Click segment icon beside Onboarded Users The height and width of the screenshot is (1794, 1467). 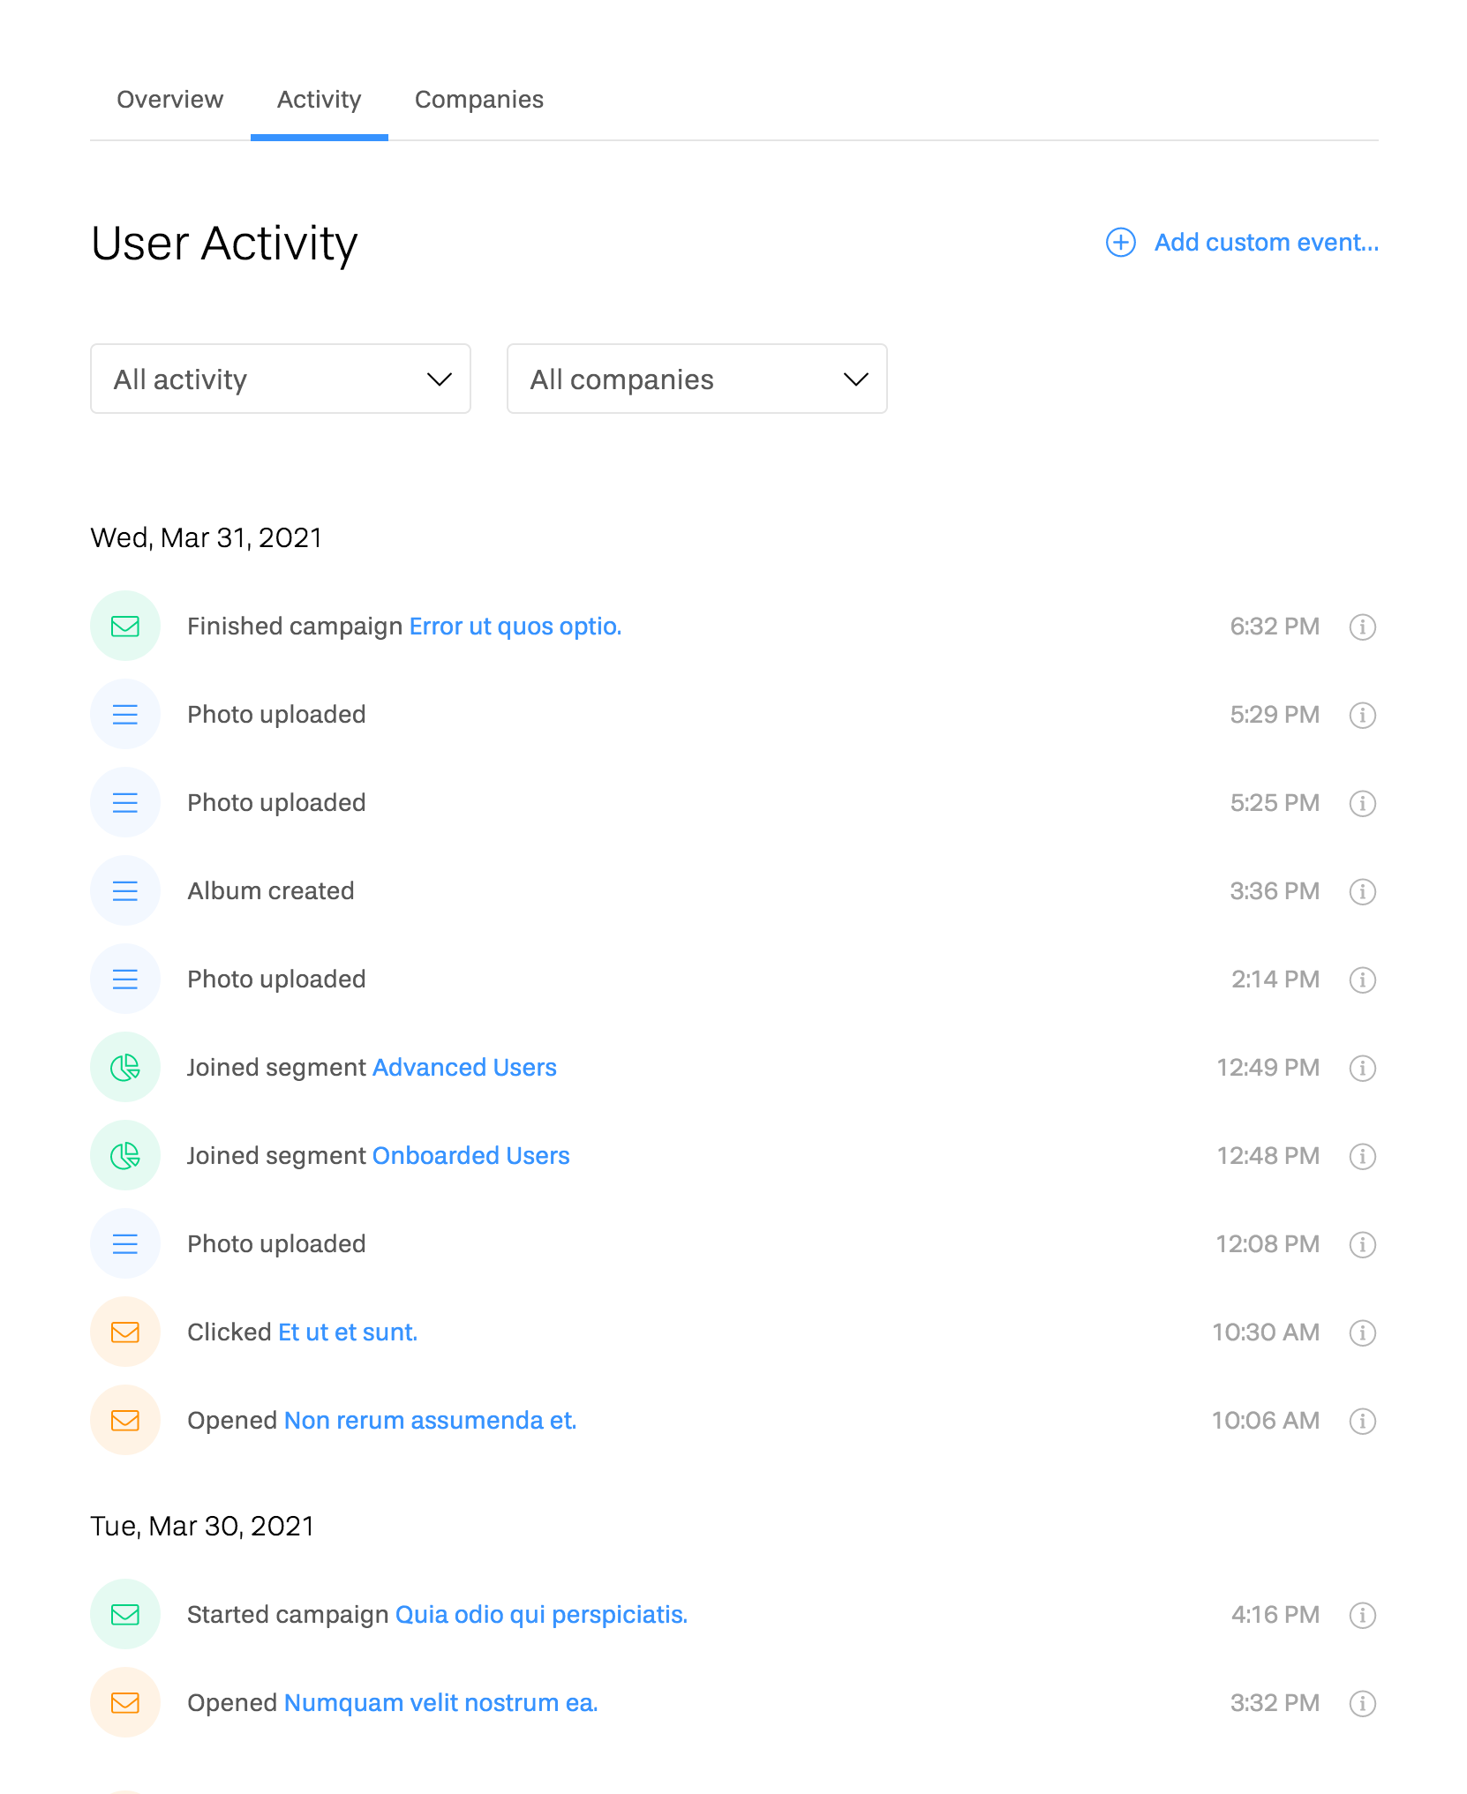(x=125, y=1156)
